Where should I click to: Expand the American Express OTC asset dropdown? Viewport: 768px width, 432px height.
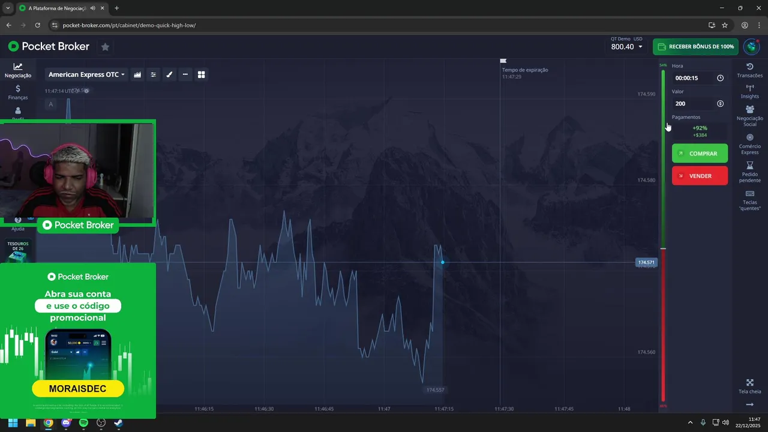point(86,74)
